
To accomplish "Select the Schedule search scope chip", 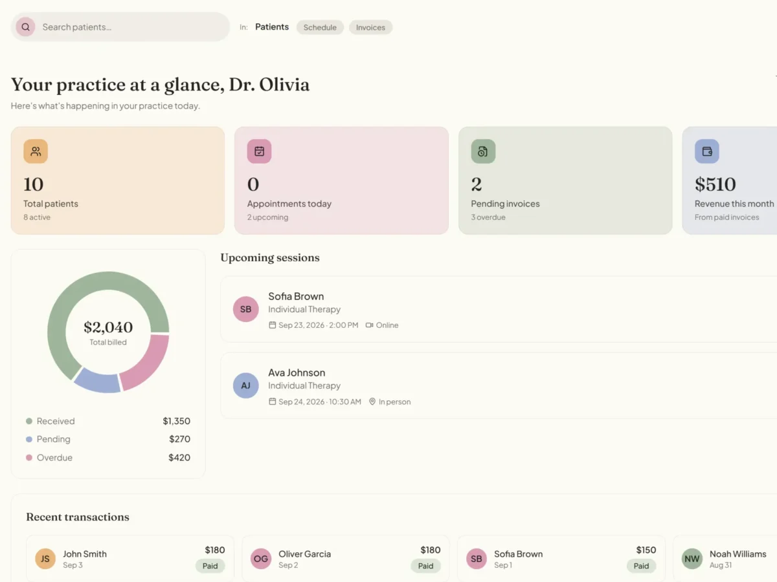I will click(x=320, y=27).
